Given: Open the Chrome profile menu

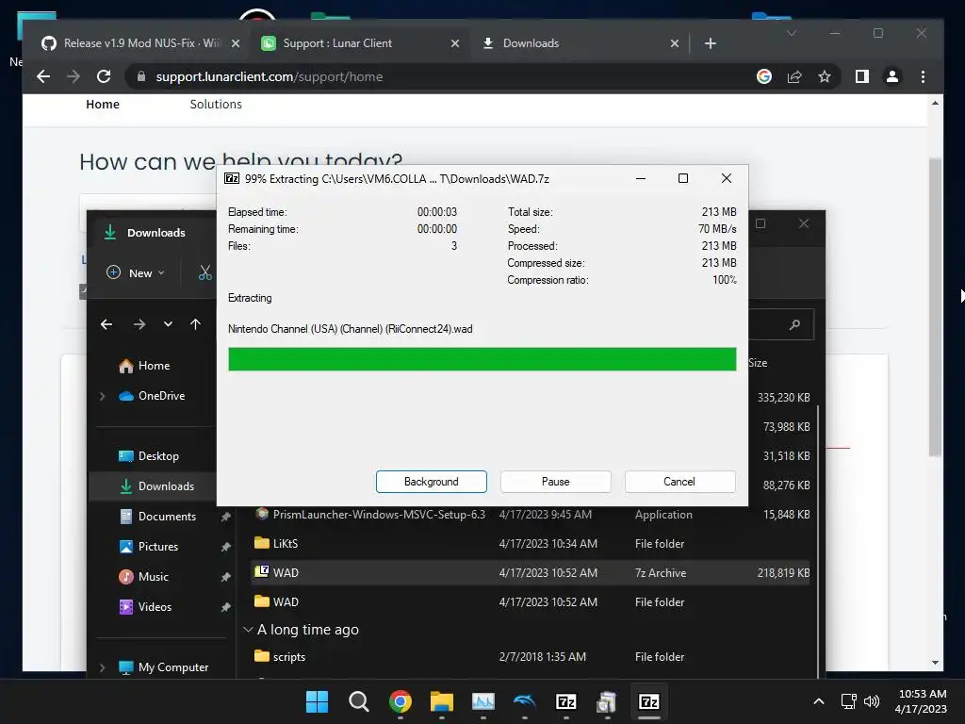Looking at the screenshot, I should pos(892,76).
